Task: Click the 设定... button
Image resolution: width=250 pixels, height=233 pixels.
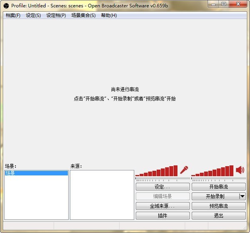Action: [x=163, y=187]
